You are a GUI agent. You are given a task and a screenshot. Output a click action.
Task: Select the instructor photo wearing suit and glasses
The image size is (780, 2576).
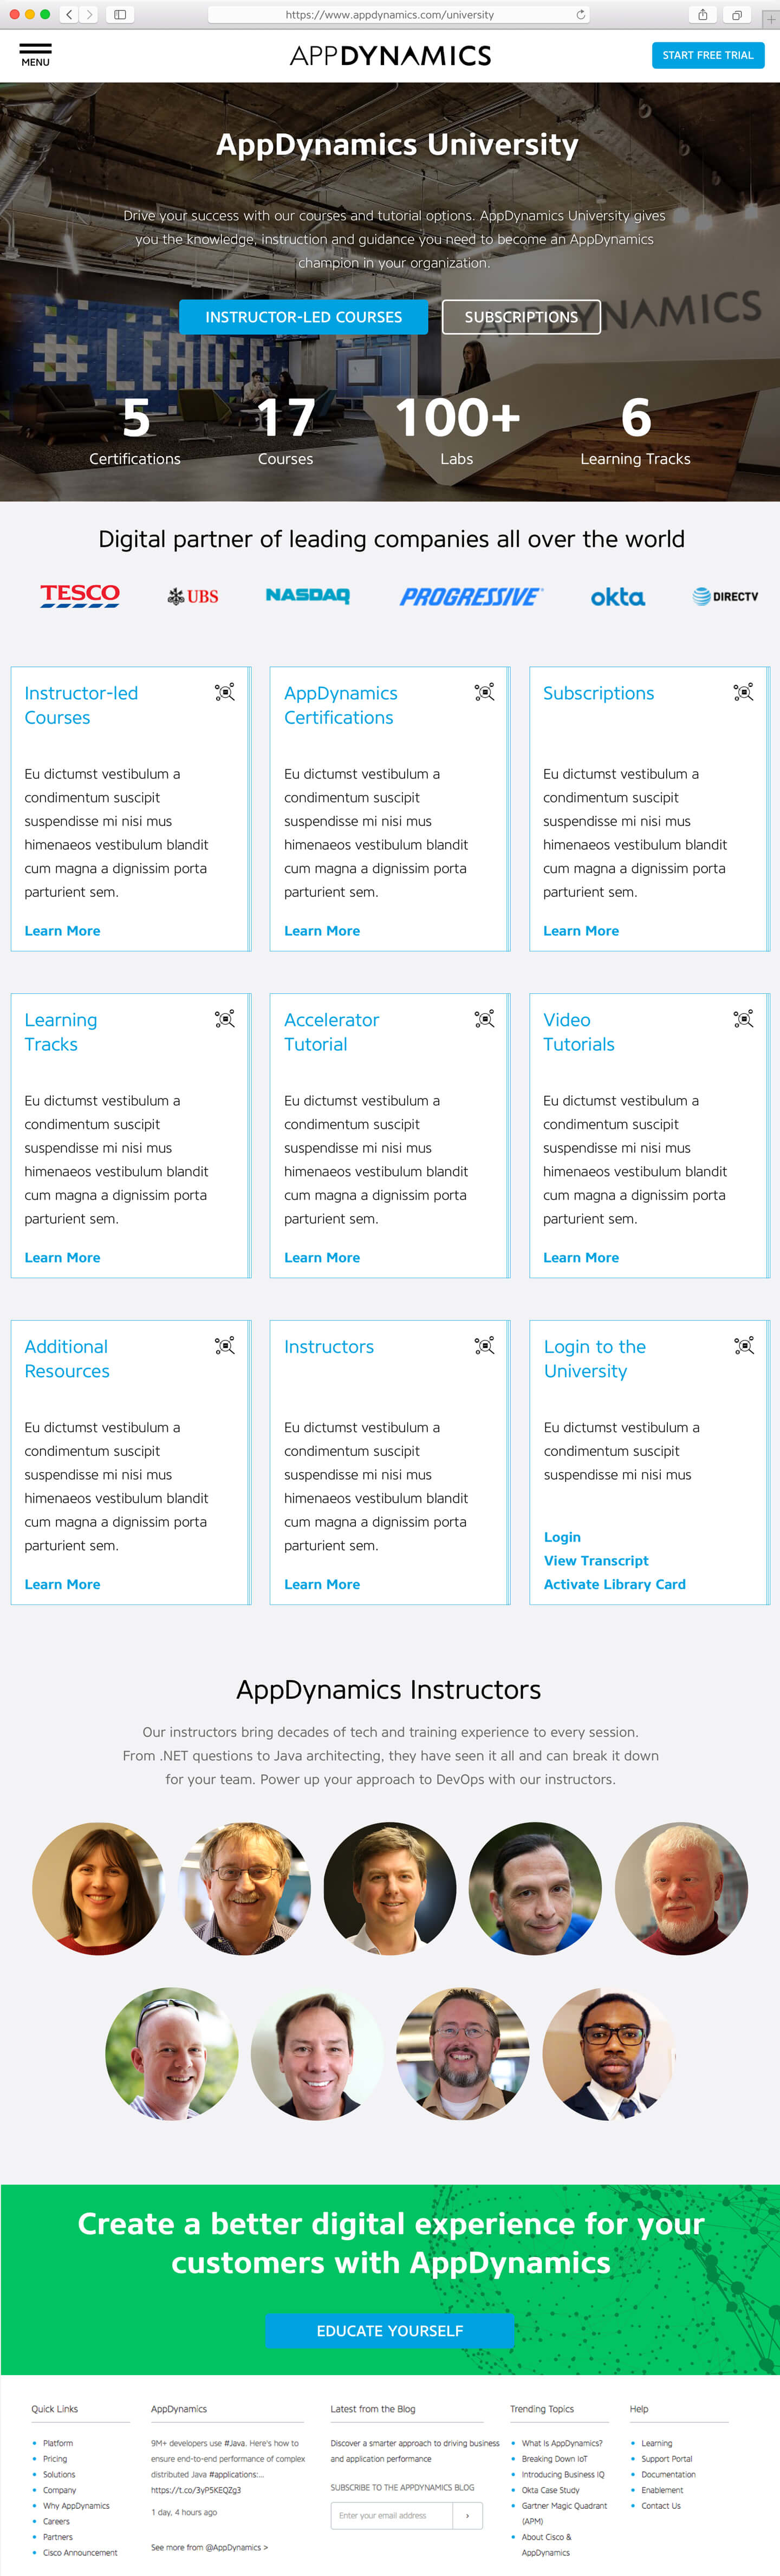609,2053
